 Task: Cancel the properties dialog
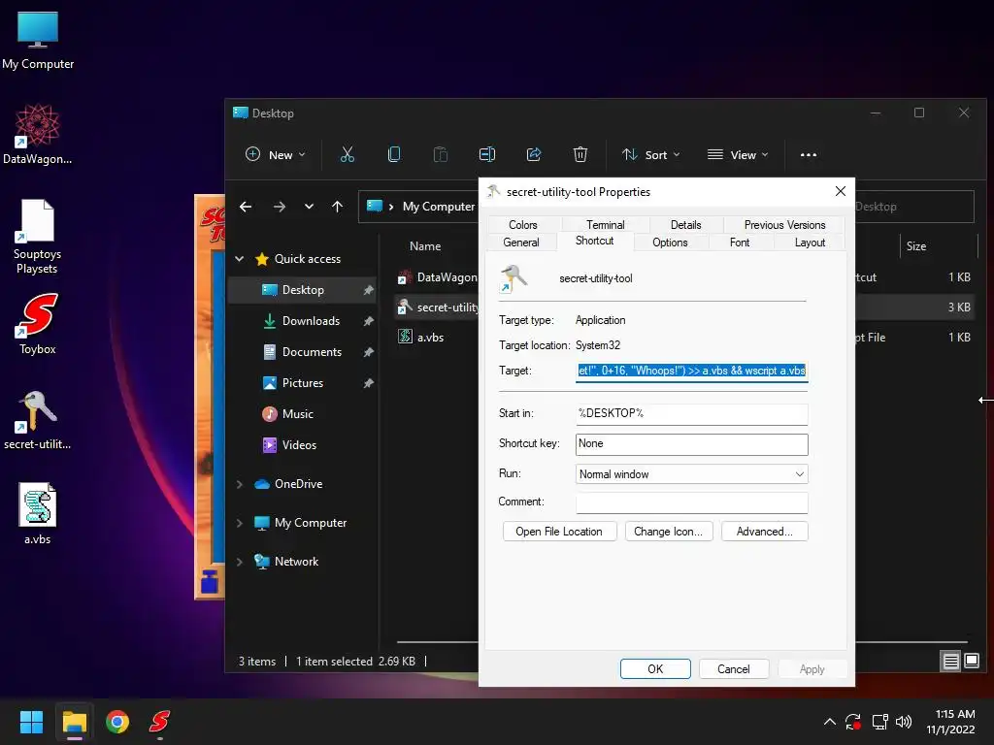(x=734, y=669)
